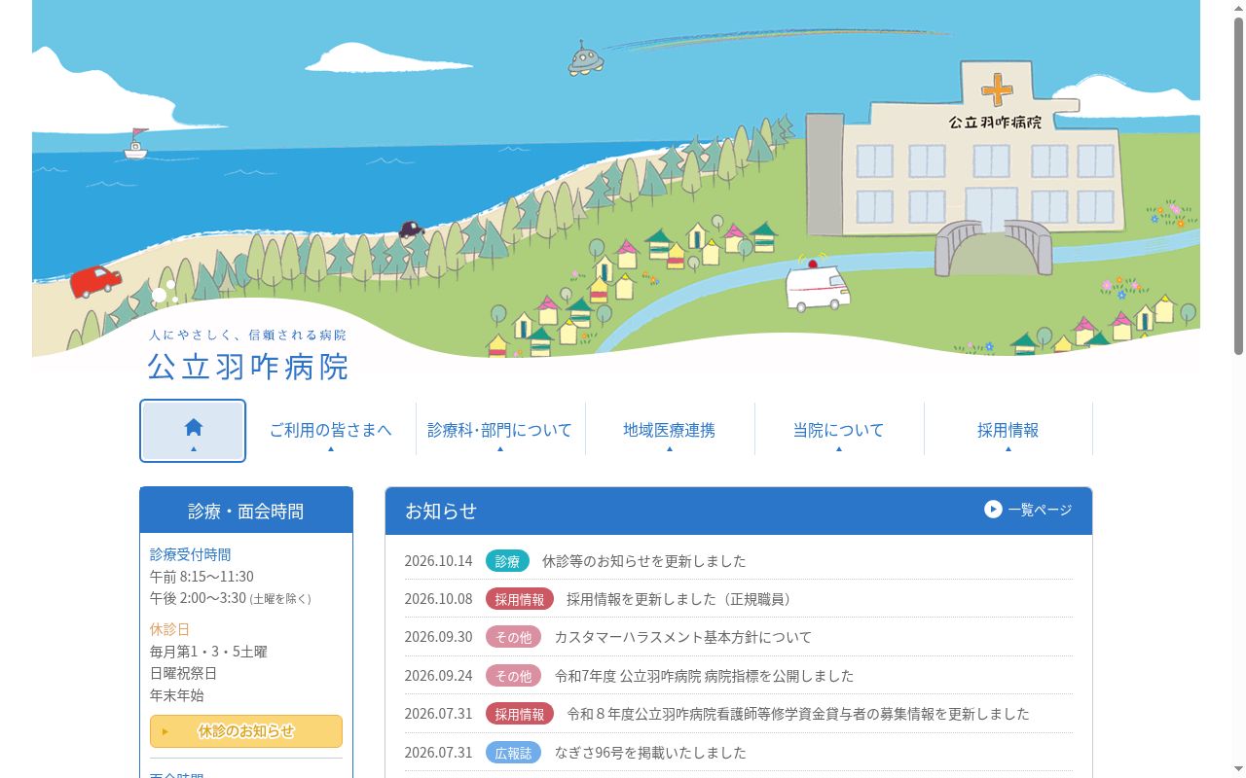Click the 休診日 heading in sidebar

point(170,629)
